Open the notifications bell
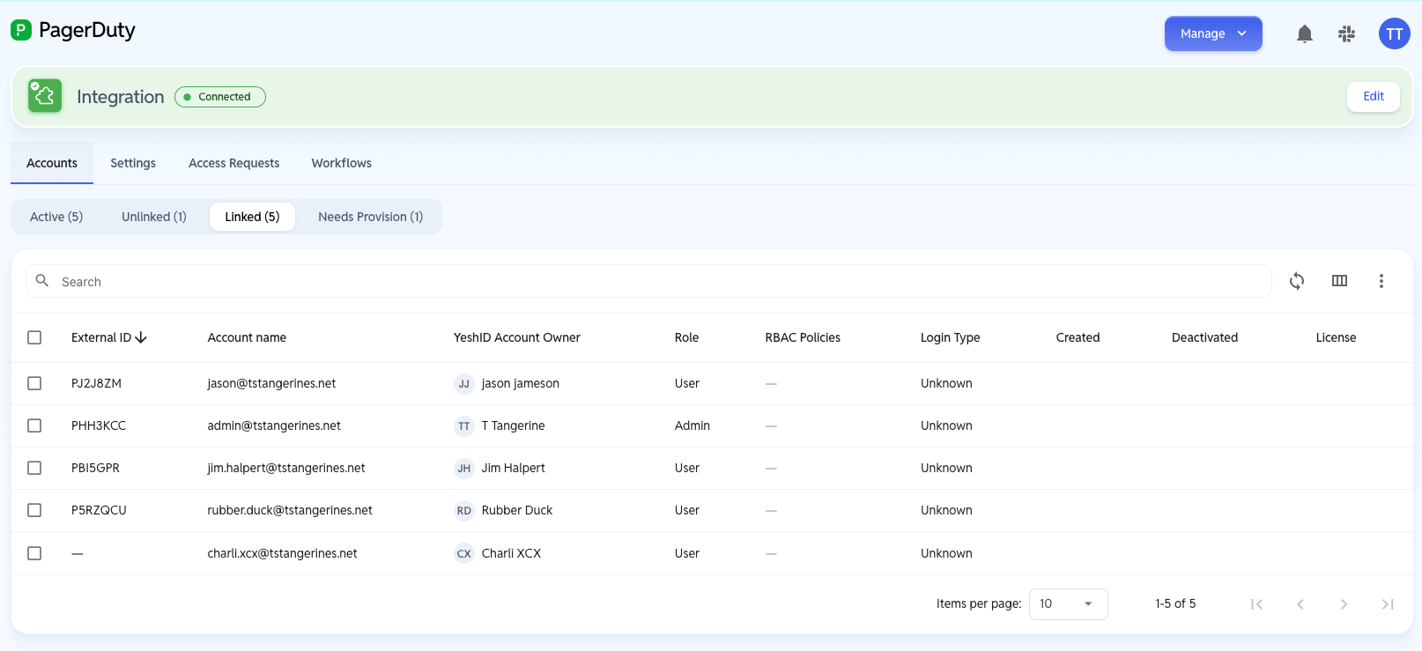Viewport: 1422px width, 651px height. (x=1305, y=33)
